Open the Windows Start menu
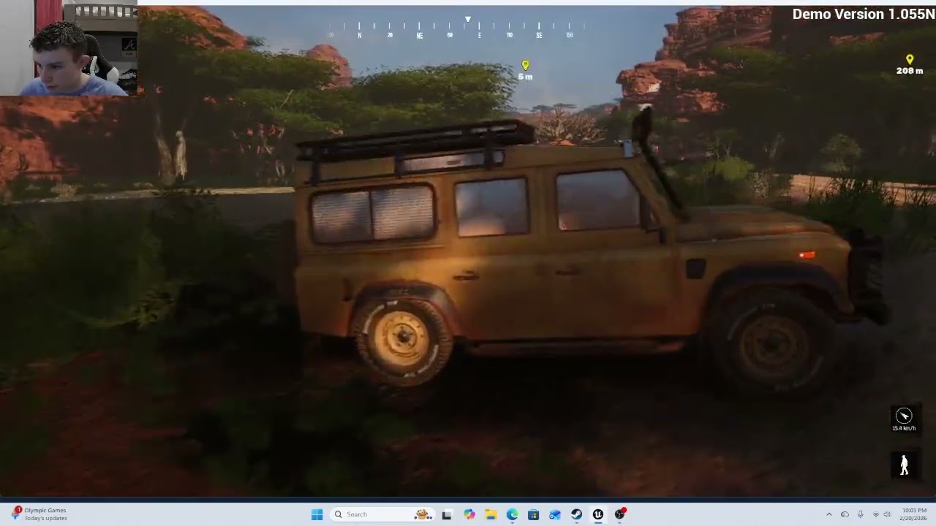The image size is (936, 526). point(317,514)
